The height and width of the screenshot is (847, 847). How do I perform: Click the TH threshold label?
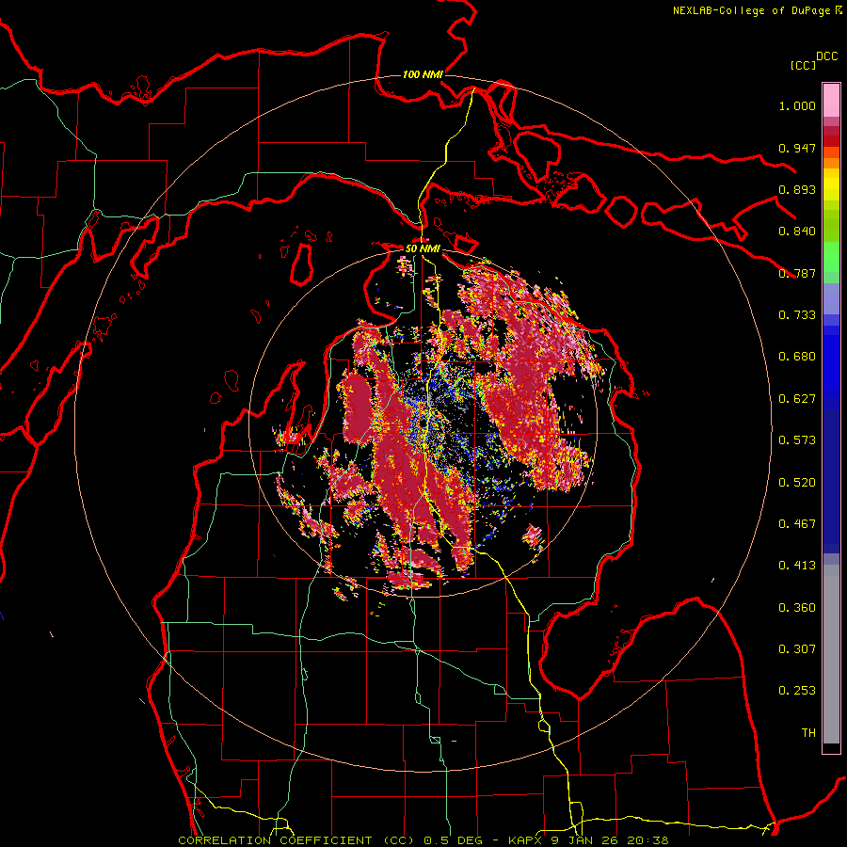808,733
